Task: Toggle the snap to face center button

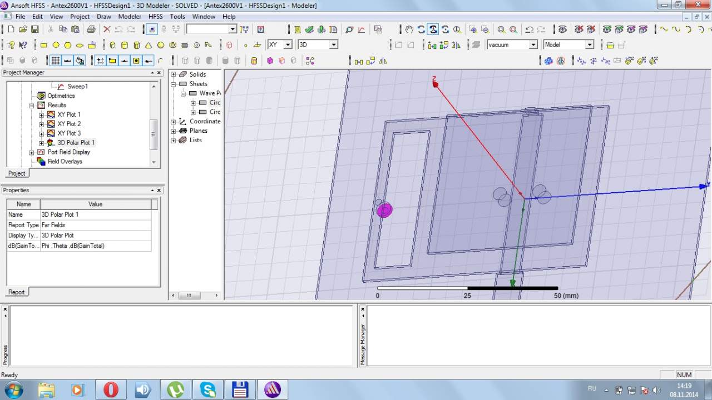Action: tap(136, 61)
